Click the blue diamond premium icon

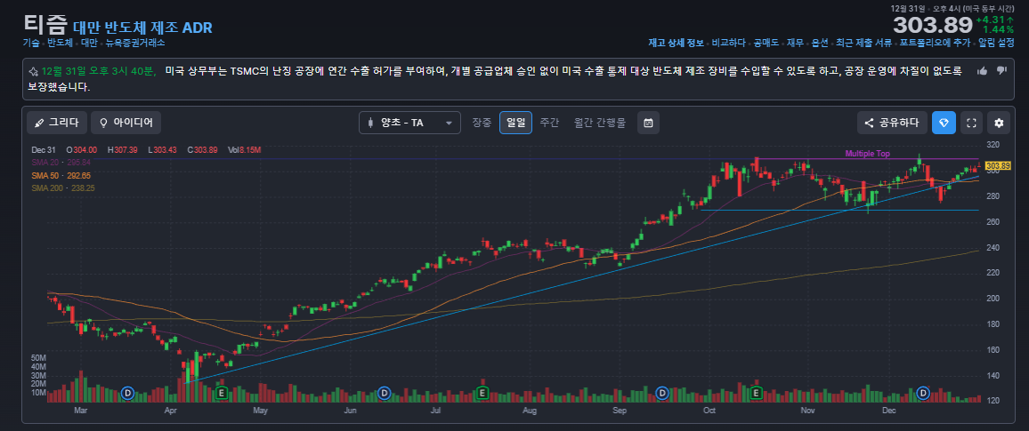coord(944,123)
